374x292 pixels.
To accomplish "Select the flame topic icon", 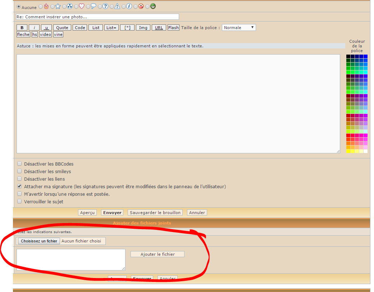I will click(46, 6).
